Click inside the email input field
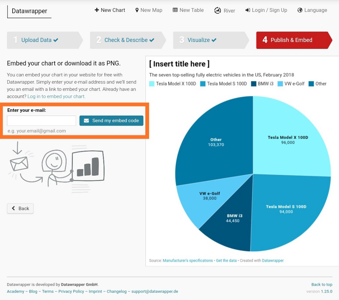 click(x=41, y=120)
